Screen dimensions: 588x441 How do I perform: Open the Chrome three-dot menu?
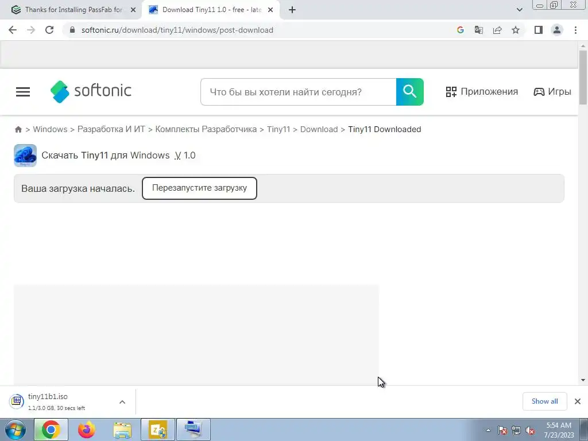(x=575, y=30)
